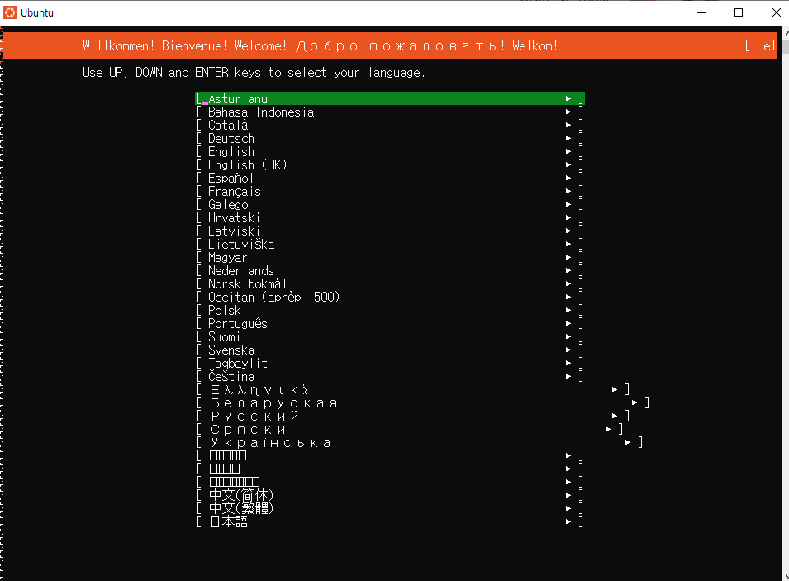Viewport: 789px width, 581px height.
Task: Minimize the Ubuntu window
Action: (x=701, y=12)
